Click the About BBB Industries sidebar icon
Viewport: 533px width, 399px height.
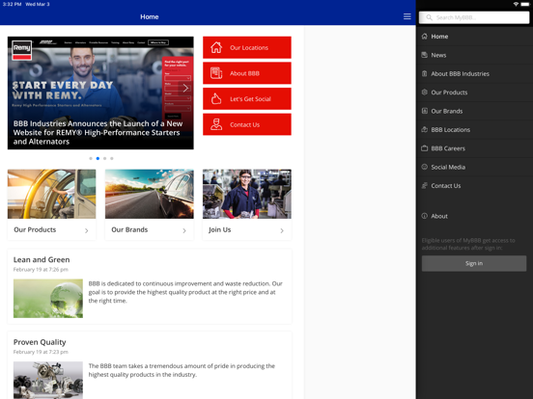[424, 73]
